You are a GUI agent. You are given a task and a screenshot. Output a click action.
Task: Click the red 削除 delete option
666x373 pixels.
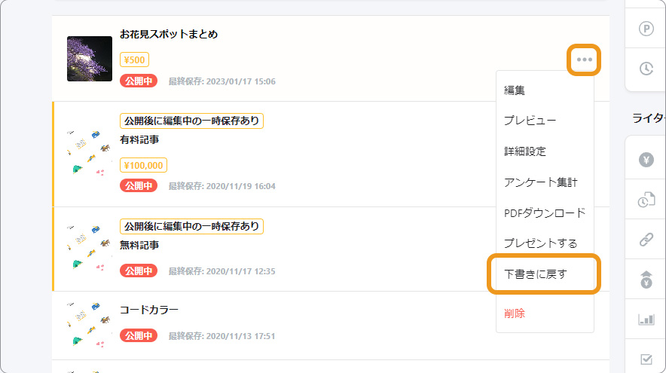[514, 313]
